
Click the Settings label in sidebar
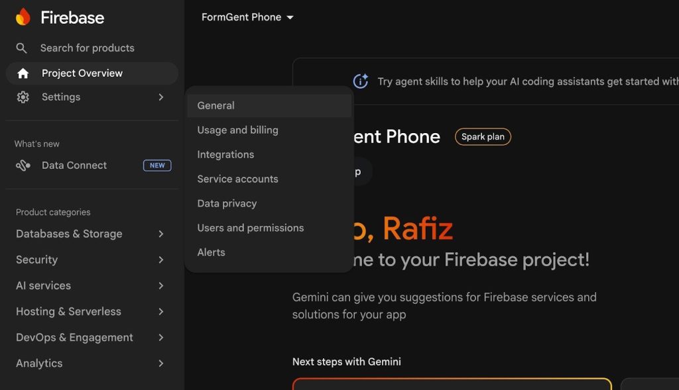tap(61, 97)
